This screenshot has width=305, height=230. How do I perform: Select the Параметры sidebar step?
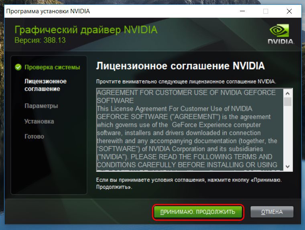41,106
